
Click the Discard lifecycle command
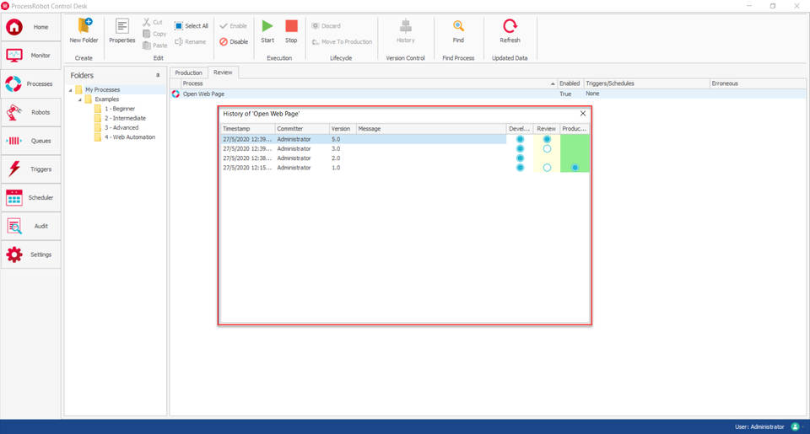pyautogui.click(x=326, y=26)
